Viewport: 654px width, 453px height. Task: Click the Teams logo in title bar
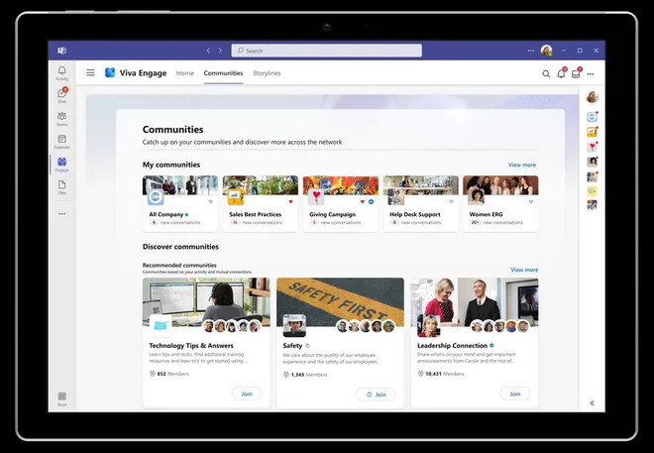61,51
